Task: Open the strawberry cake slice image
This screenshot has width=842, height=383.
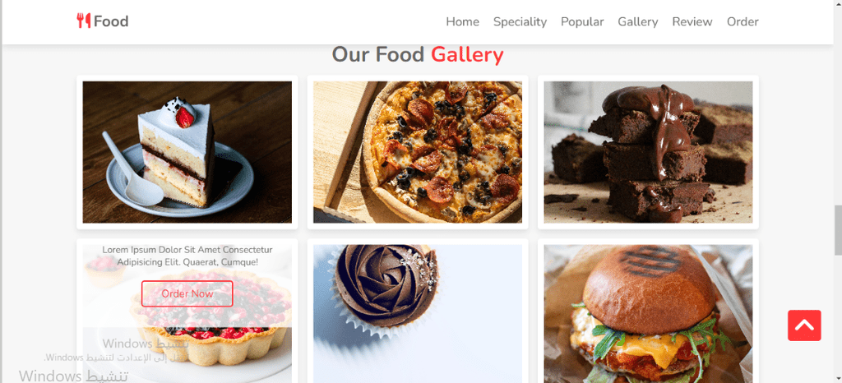Action: click(187, 152)
